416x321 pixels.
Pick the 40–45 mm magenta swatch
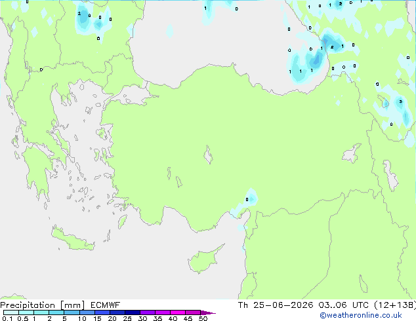click(178, 312)
